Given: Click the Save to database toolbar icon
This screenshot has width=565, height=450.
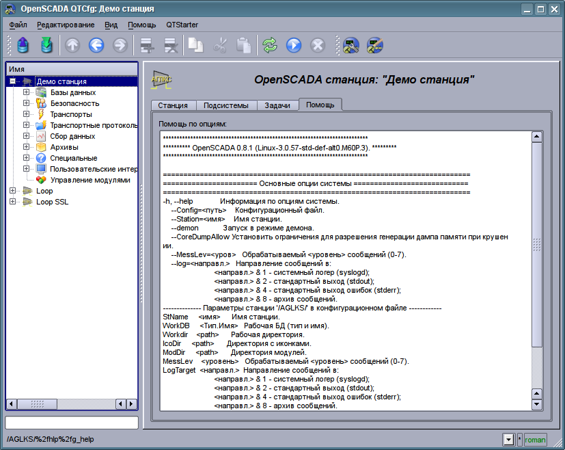Looking at the screenshot, I should click(x=46, y=46).
